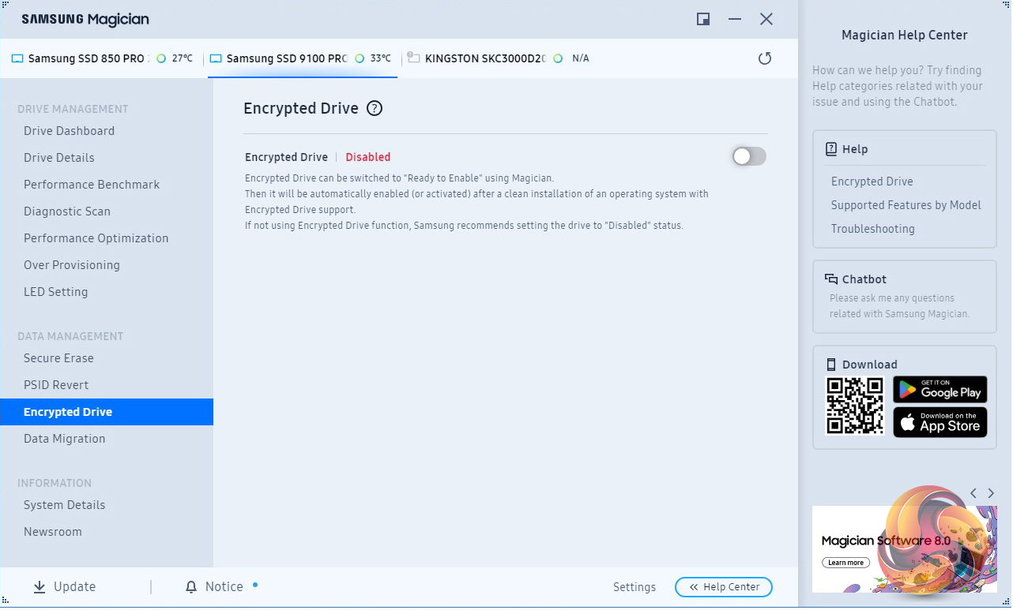Click the 27°C temperature reading
This screenshot has height=610, width=1013.
183,58
